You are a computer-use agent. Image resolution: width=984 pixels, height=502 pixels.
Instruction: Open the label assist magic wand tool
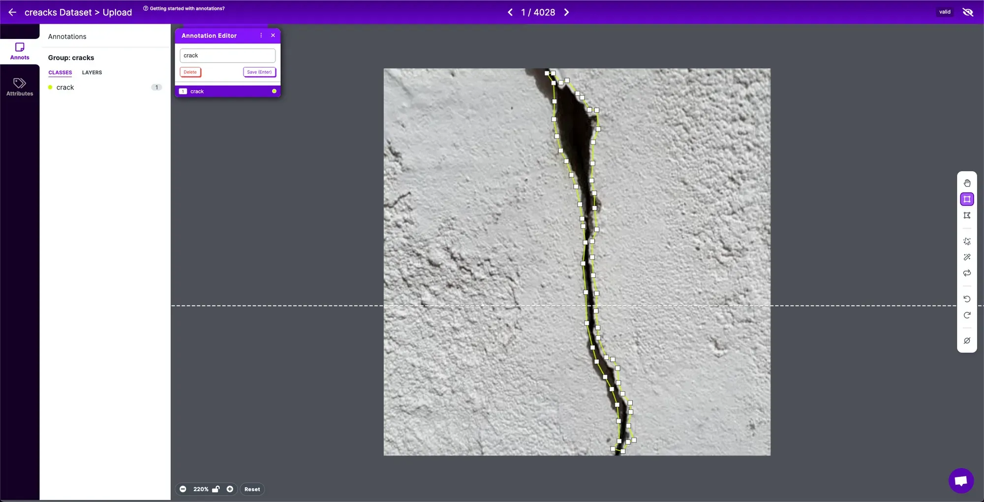pos(967,257)
